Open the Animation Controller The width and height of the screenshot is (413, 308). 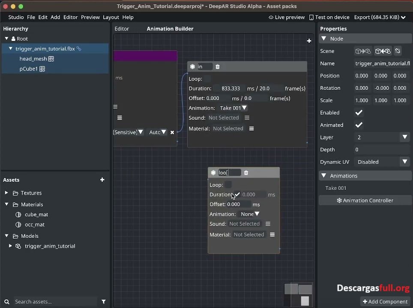(365, 200)
